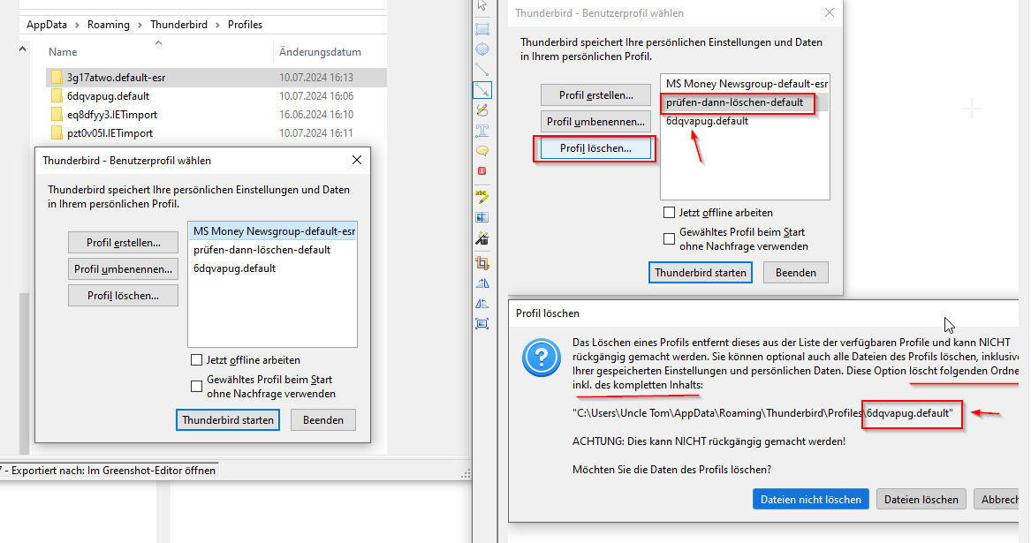Select the Greenshot crop tool
This screenshot has width=1031, height=543.
482,263
